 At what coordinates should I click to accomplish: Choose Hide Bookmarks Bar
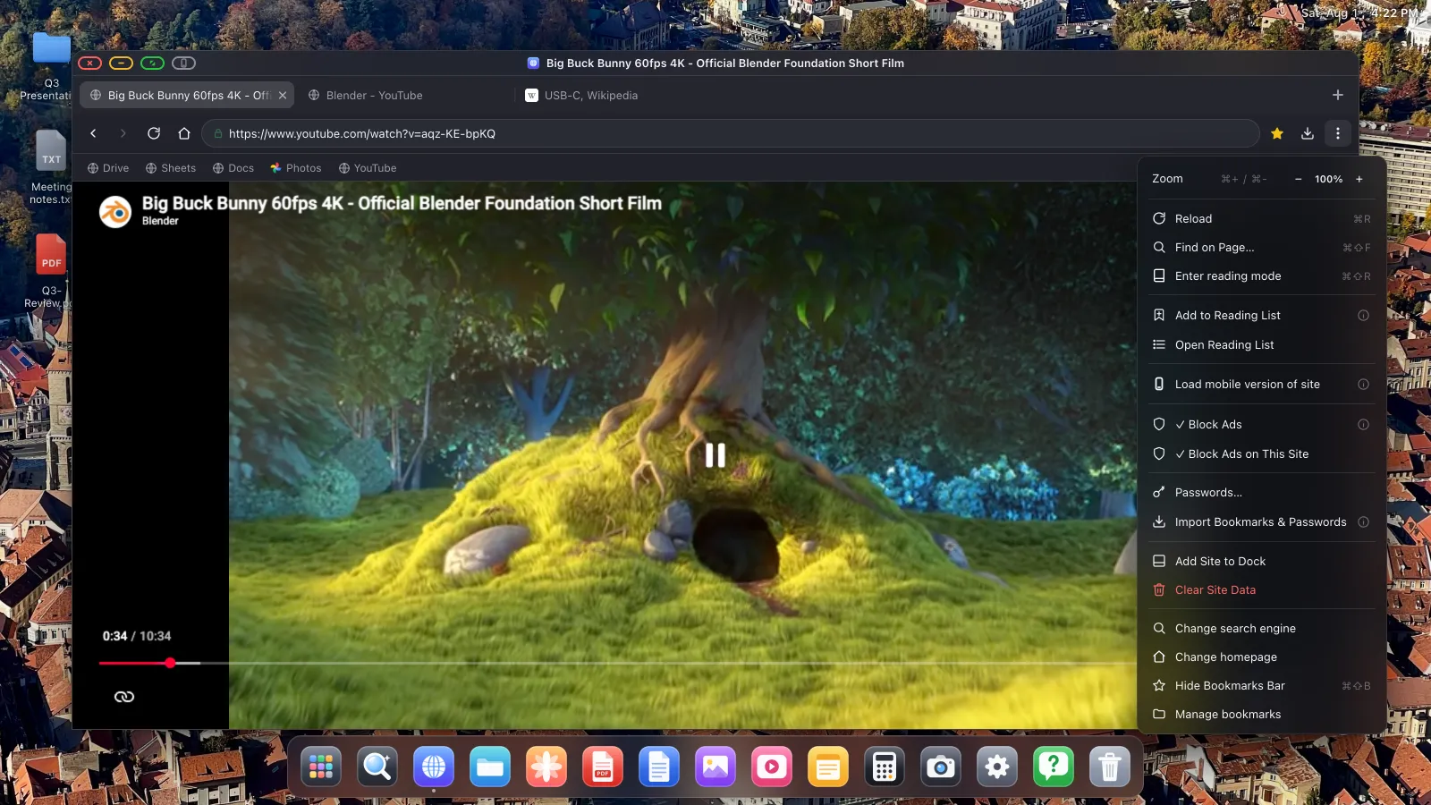pyautogui.click(x=1262, y=685)
